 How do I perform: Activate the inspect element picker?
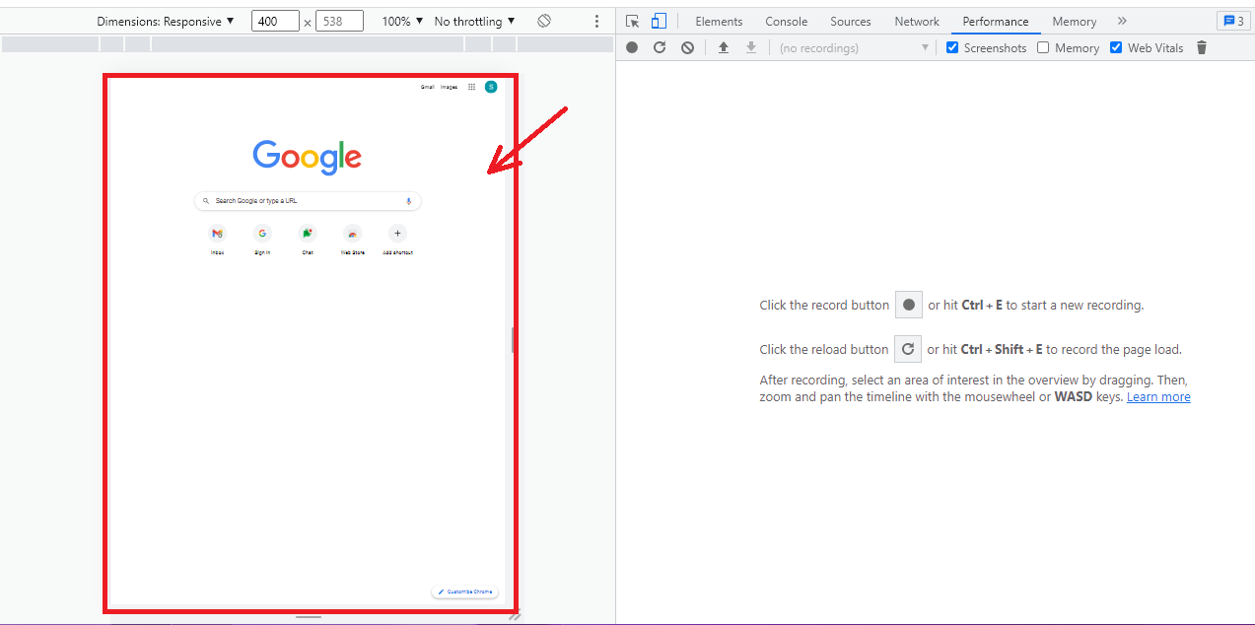click(633, 21)
